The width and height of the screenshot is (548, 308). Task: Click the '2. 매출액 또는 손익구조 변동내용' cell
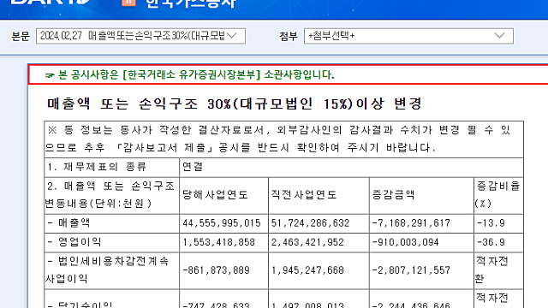click(112, 195)
